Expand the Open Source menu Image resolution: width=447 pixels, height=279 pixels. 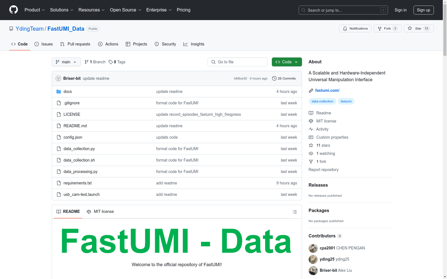(x=125, y=10)
